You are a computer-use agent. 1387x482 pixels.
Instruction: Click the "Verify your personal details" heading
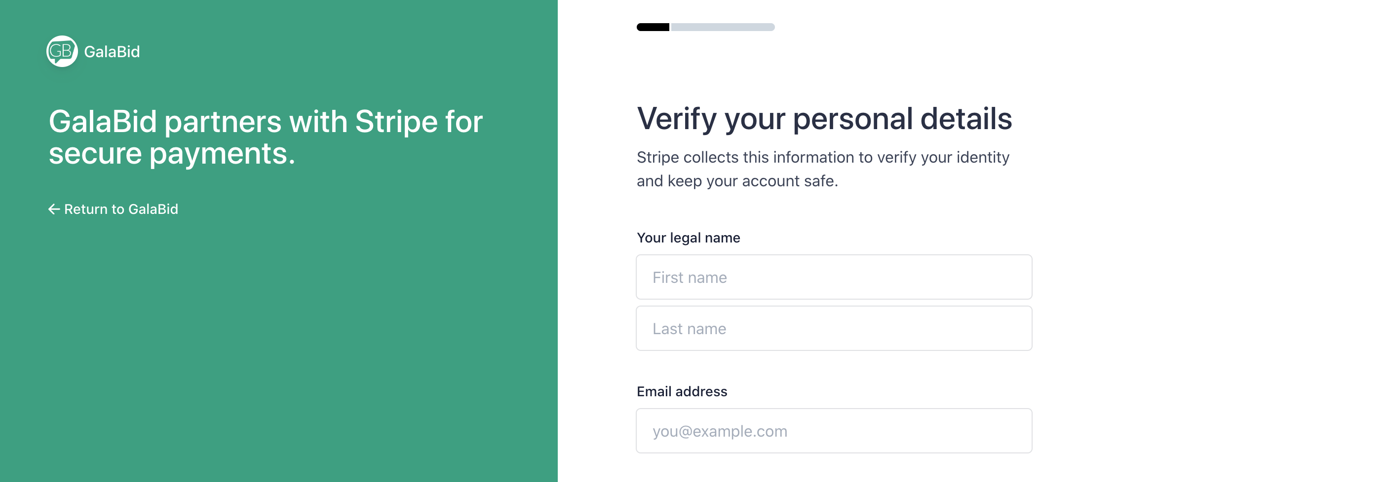824,118
